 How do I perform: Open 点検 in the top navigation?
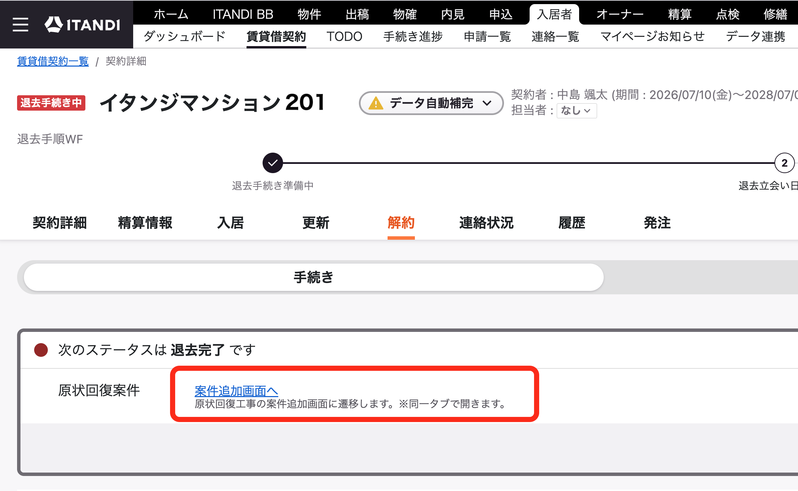pyautogui.click(x=728, y=14)
